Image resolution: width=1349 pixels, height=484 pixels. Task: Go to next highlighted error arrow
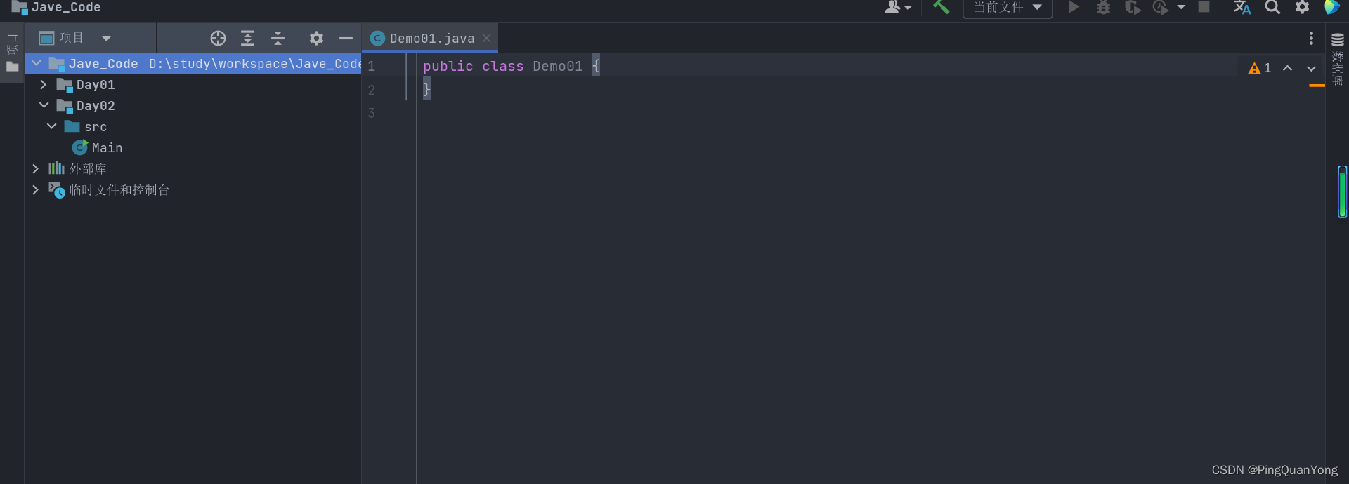(x=1311, y=68)
